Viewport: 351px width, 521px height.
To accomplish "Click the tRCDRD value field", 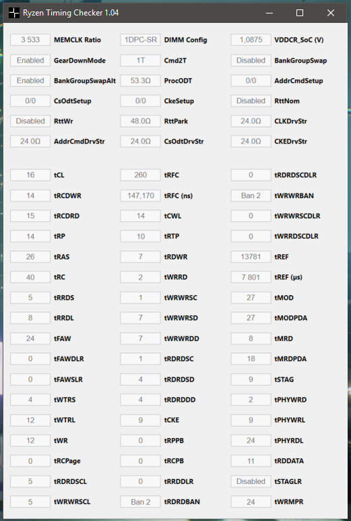I will pos(30,216).
